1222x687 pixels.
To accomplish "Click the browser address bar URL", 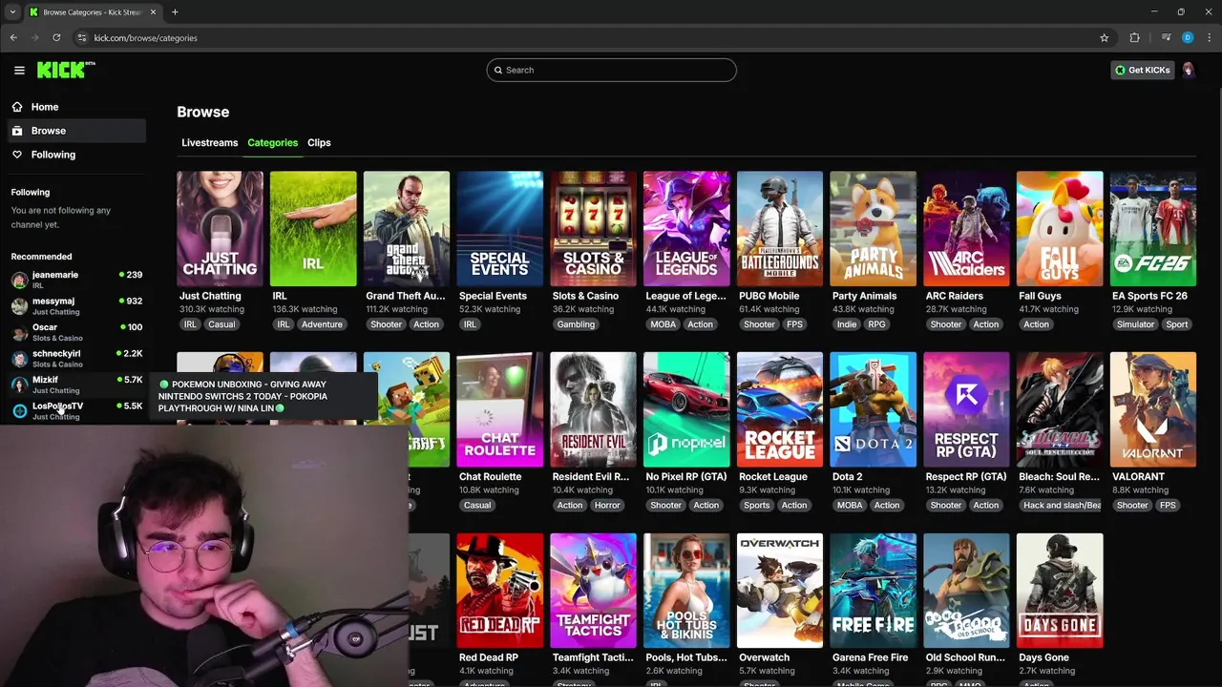I will pyautogui.click(x=145, y=37).
